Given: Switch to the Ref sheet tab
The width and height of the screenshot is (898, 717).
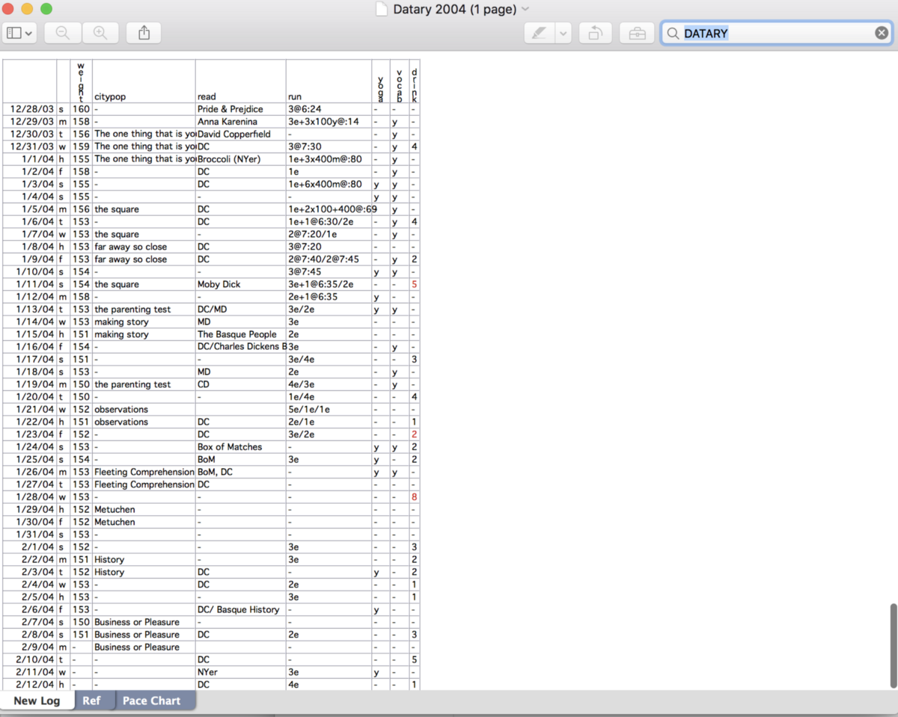Looking at the screenshot, I should tap(91, 701).
